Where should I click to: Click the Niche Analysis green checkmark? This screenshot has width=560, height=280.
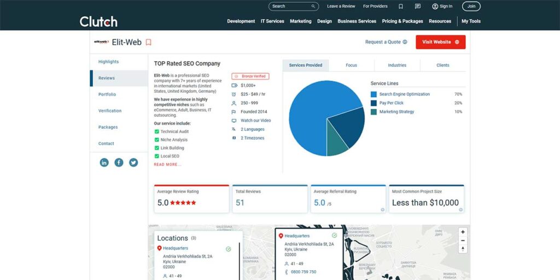pyautogui.click(x=156, y=140)
